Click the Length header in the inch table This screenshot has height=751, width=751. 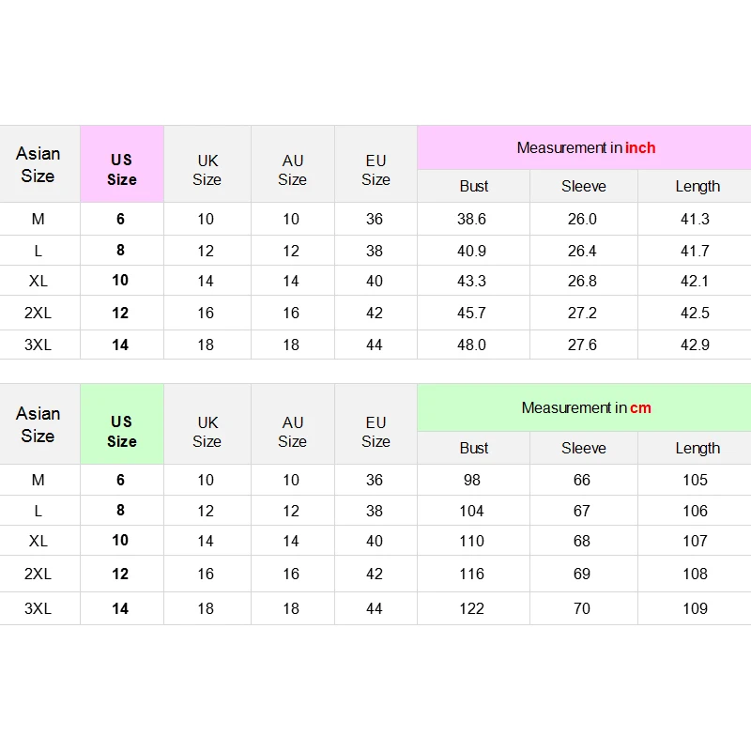coord(697,186)
